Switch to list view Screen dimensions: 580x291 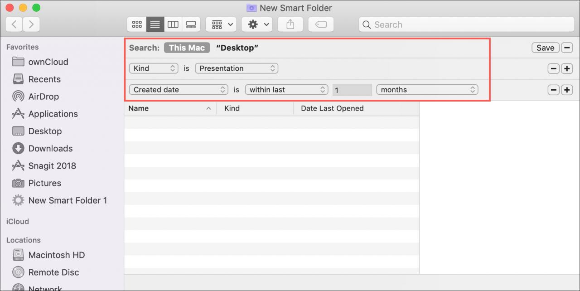pyautogui.click(x=155, y=24)
